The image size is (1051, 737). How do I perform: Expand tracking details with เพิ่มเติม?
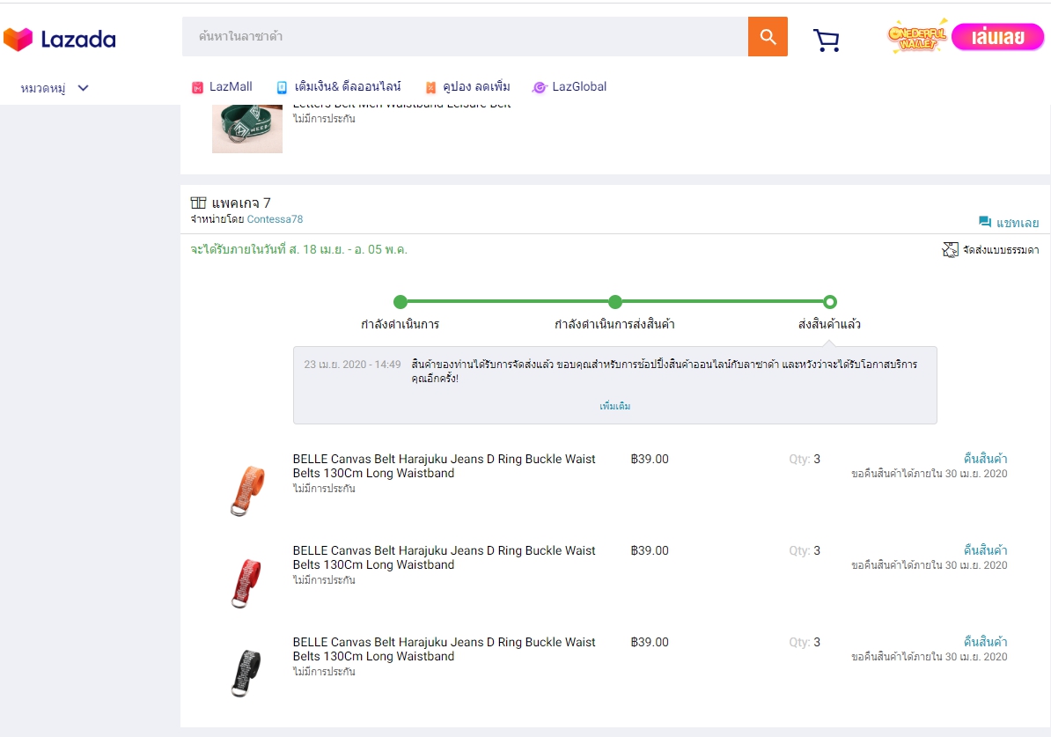click(x=614, y=406)
